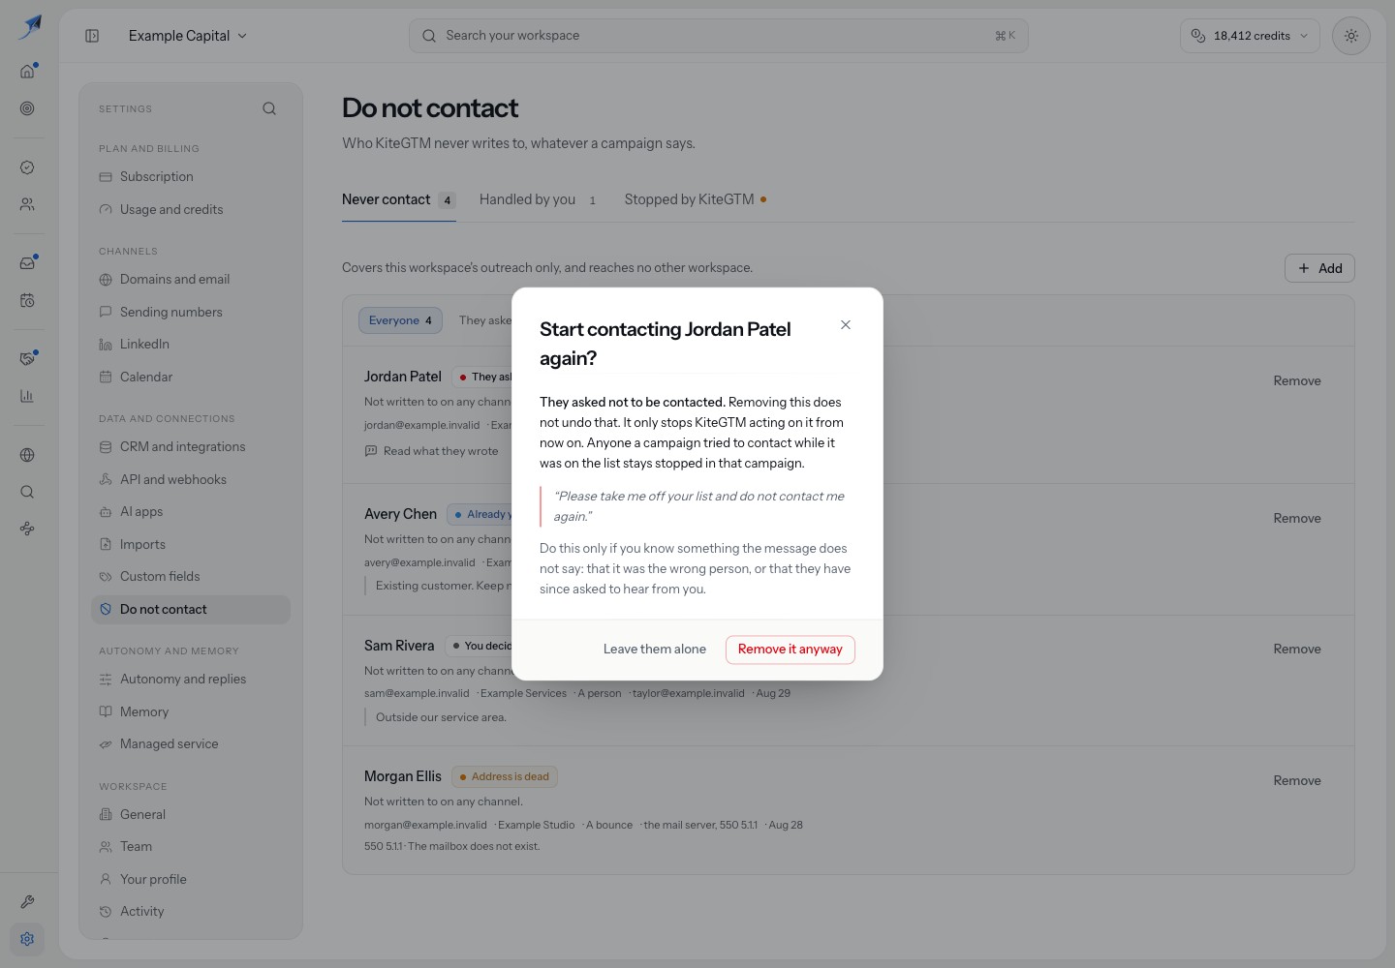Open the calendar-clock icon in the left rail
The image size is (1395, 968).
click(x=27, y=300)
